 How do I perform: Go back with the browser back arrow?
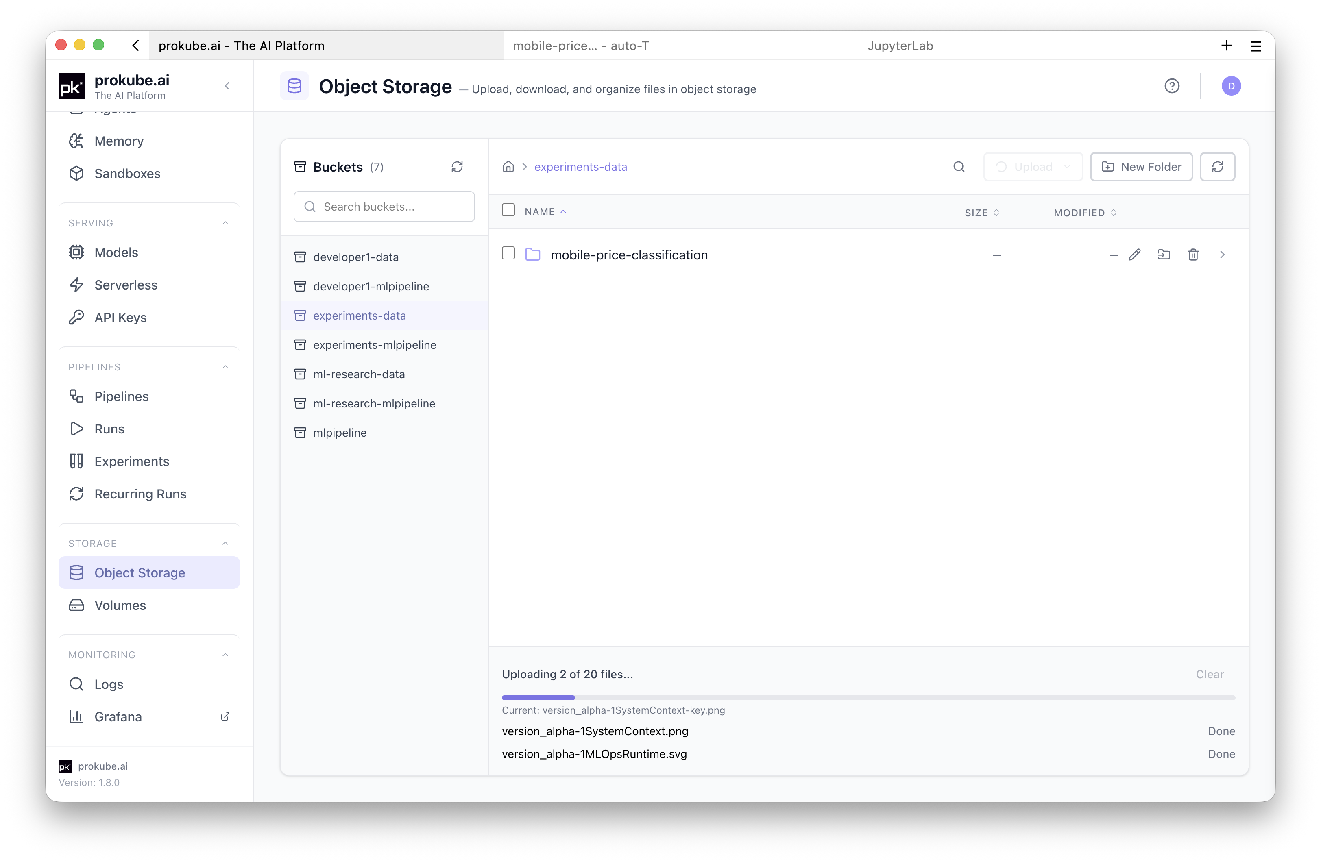(x=135, y=46)
